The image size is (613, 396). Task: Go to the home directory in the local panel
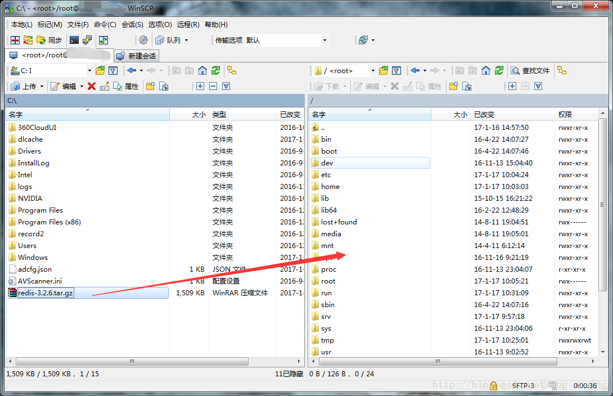coord(202,70)
